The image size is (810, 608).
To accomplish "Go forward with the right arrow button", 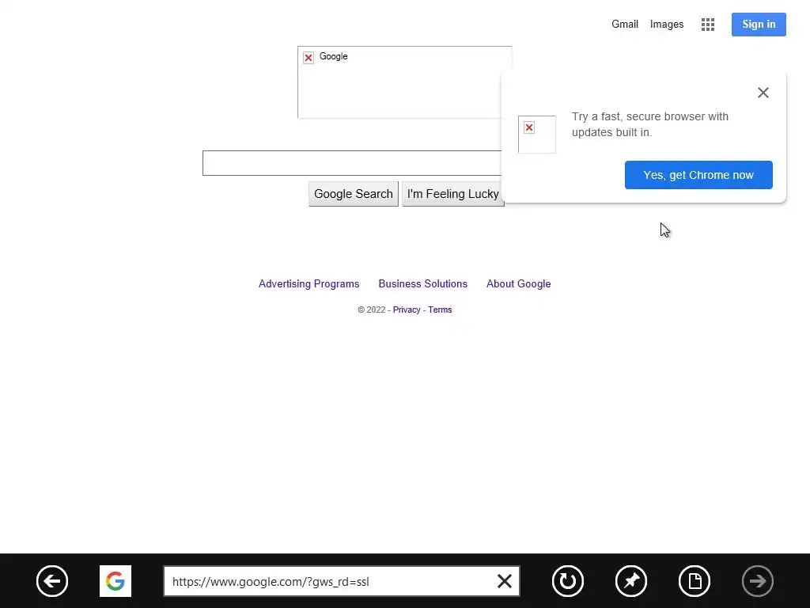I will point(757,581).
